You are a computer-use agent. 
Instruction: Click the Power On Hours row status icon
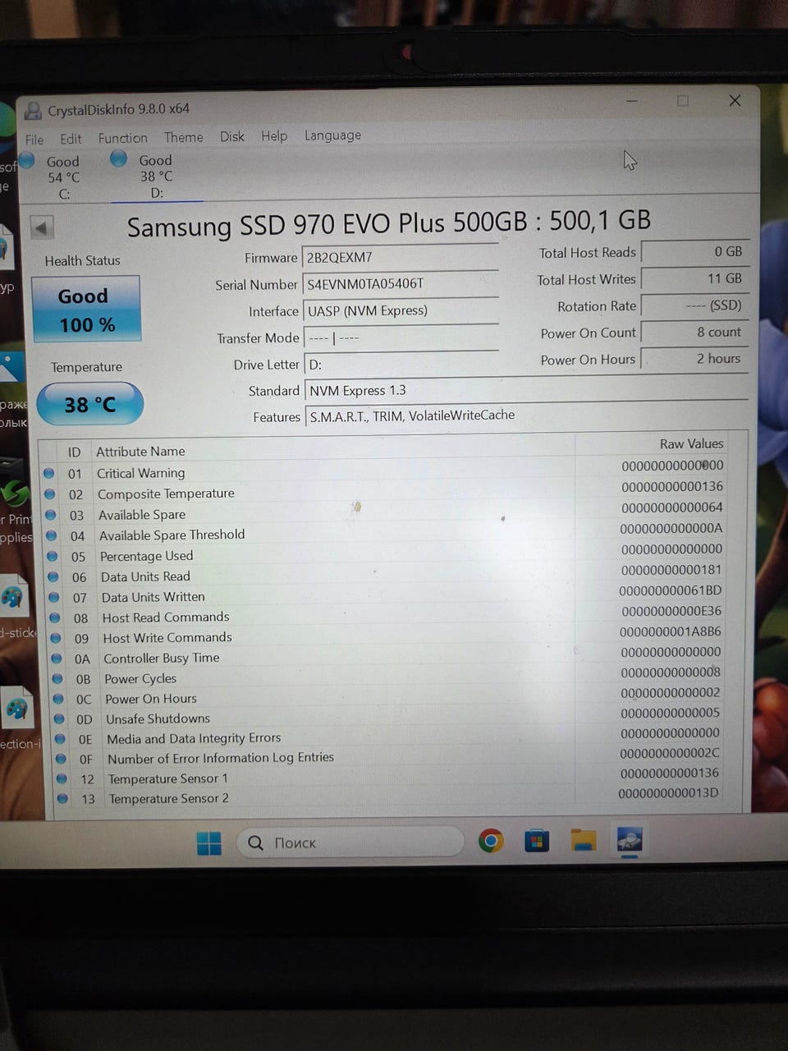coord(58,699)
